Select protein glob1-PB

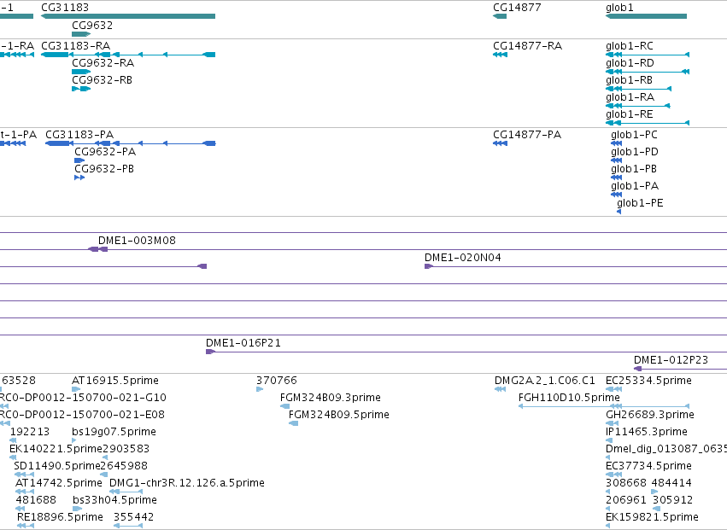634,169
